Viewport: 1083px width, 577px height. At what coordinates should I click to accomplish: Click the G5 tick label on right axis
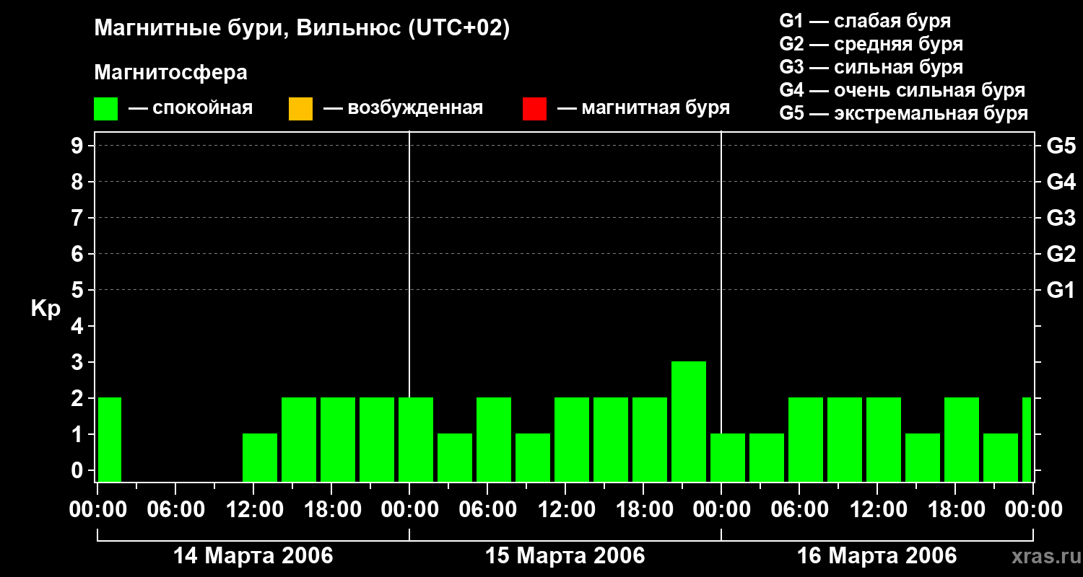click(x=1061, y=146)
